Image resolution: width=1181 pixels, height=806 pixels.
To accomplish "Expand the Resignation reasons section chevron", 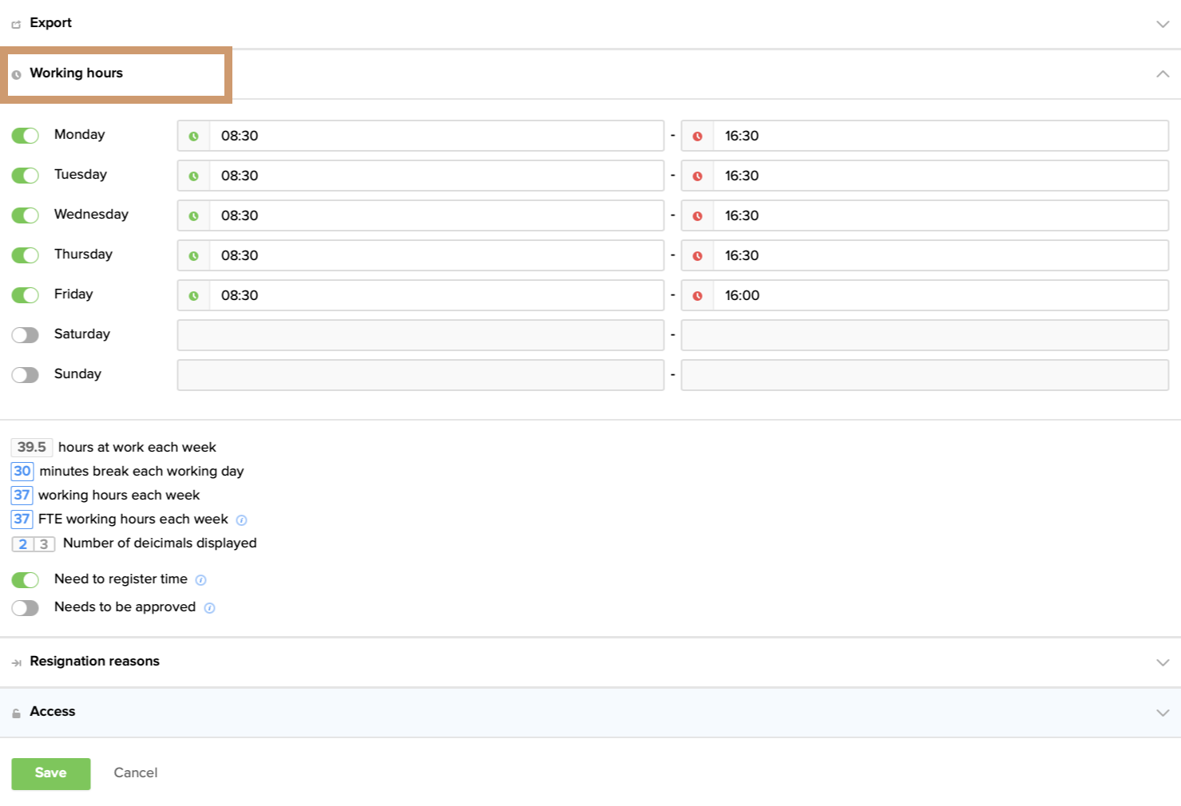I will pyautogui.click(x=1163, y=662).
